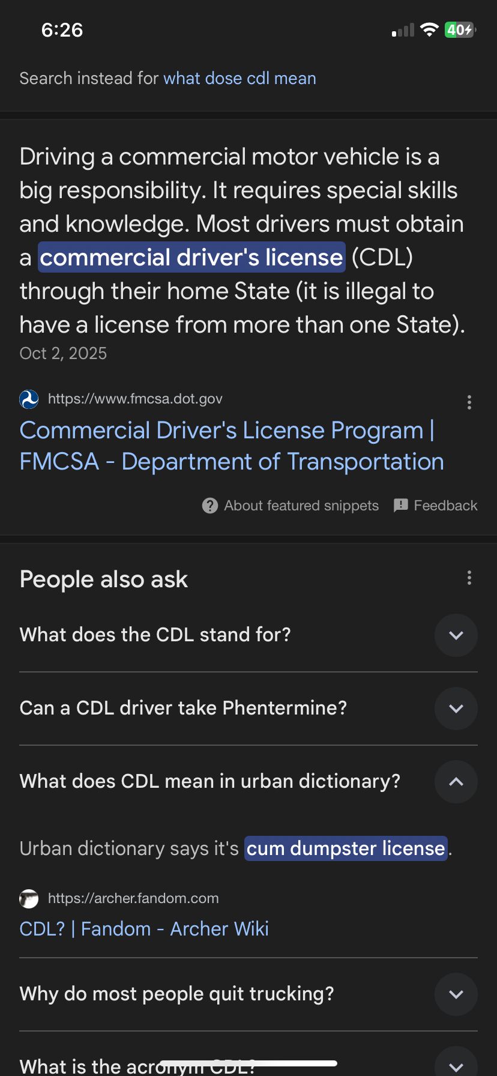
Task: Open the featured snippet three-dot options menu
Action: 469,402
